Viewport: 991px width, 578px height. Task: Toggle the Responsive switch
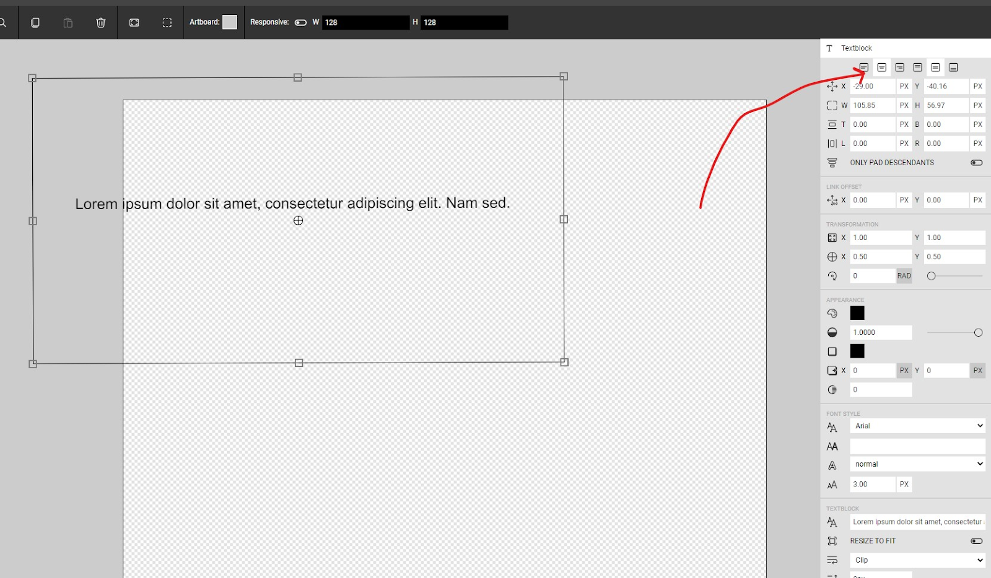point(301,22)
